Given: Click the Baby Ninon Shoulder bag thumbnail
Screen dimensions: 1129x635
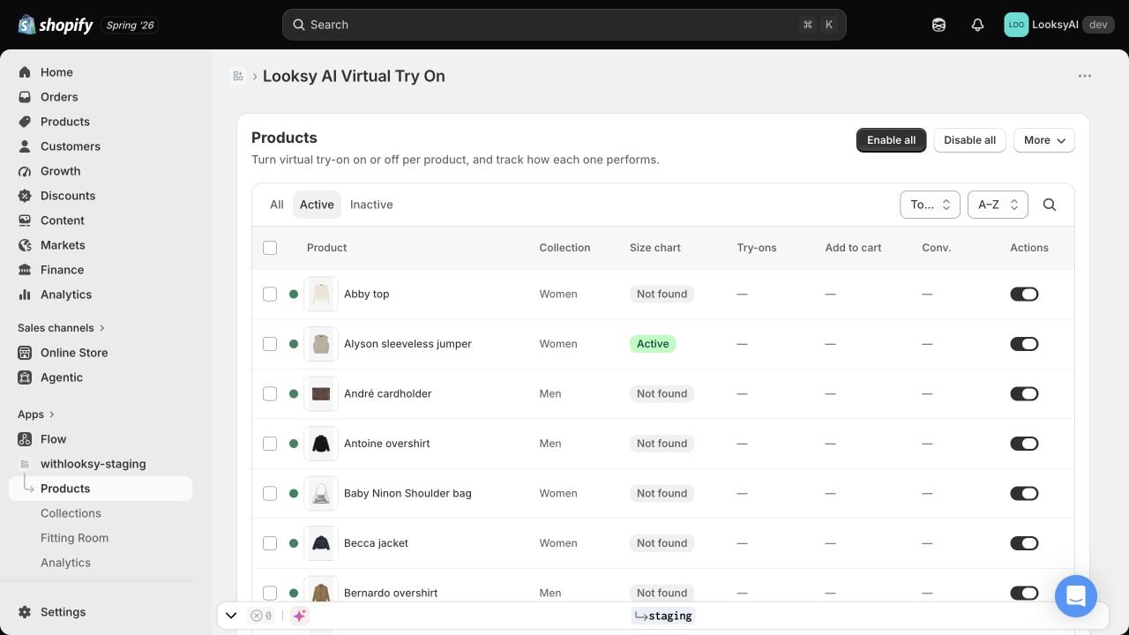Looking at the screenshot, I should [x=321, y=493].
